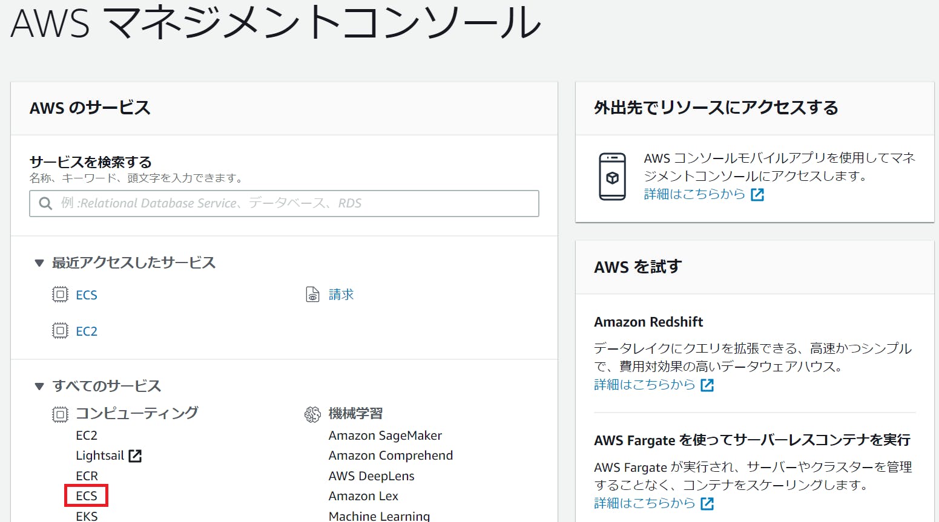
Task: Click 詳細はこちらから under Amazon Redshift
Action: (x=644, y=385)
